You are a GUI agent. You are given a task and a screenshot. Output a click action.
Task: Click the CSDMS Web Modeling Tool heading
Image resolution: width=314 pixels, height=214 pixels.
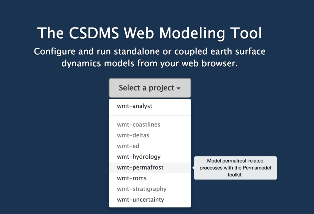tap(149, 33)
